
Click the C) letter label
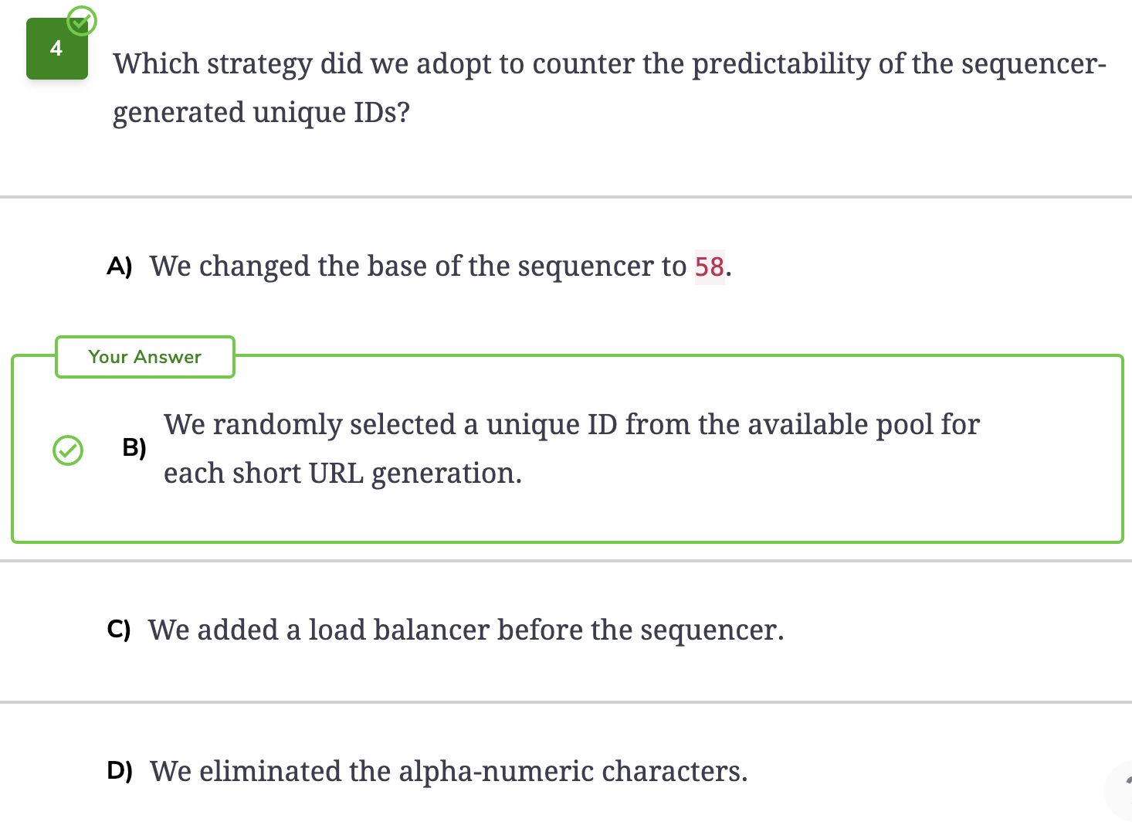(119, 630)
